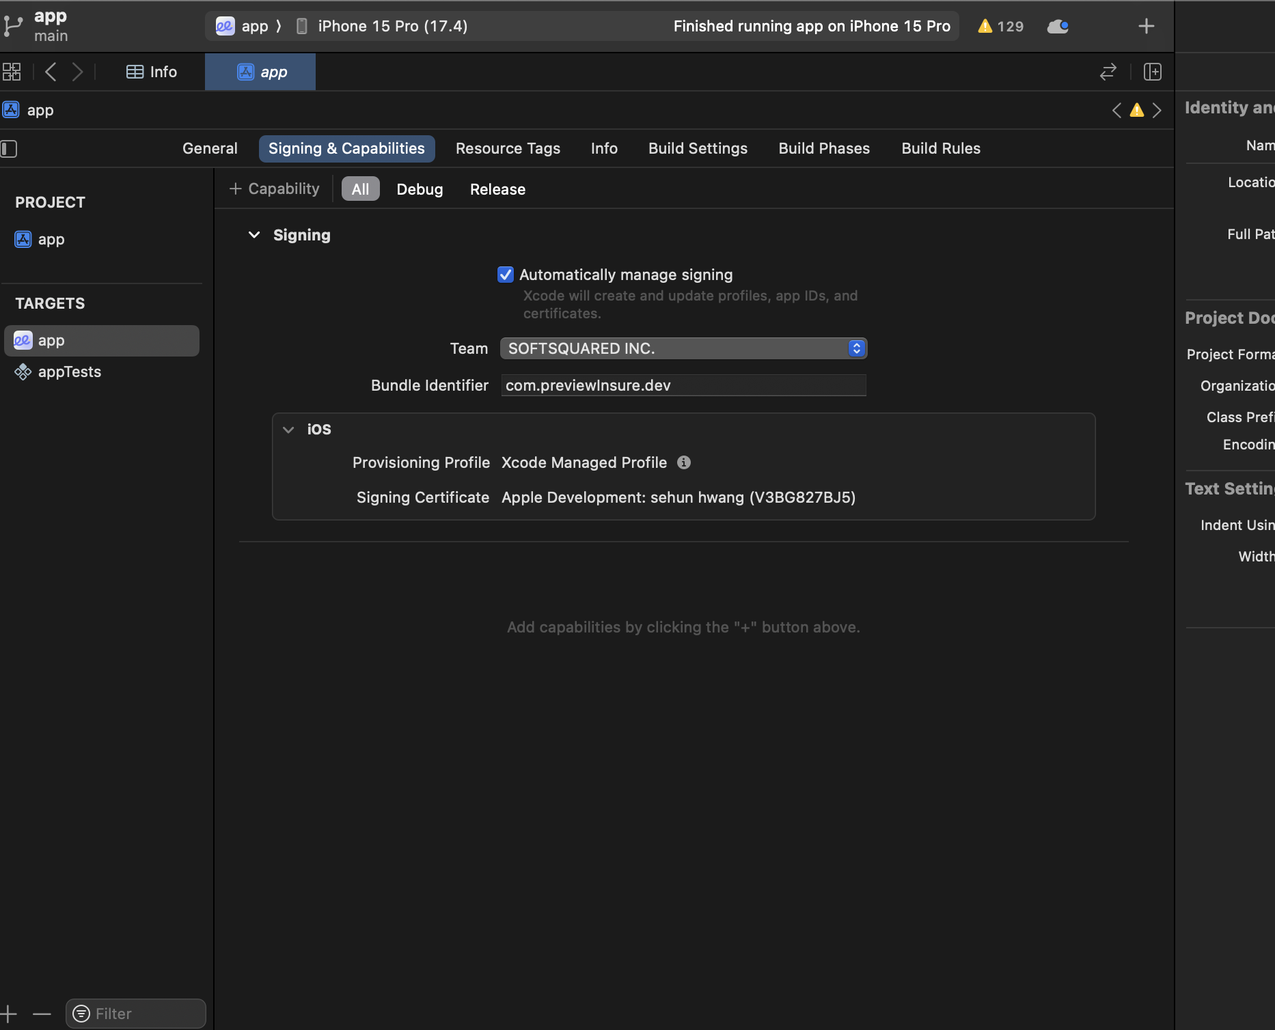This screenshot has height=1030, width=1275.
Task: Open the related items grid menu
Action: pyautogui.click(x=12, y=72)
